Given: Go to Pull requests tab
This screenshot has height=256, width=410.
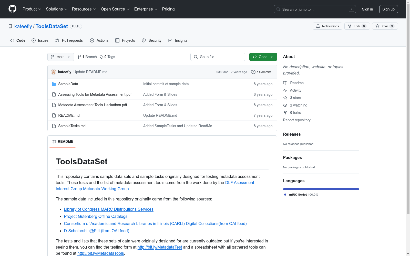Looking at the screenshot, I should point(69,40).
